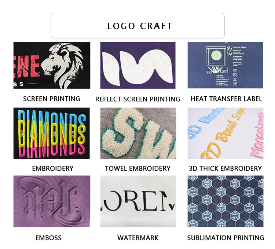Select the towel embroidery fuzzy letters image
This screenshot has width=275, height=249.
pos(138,133)
